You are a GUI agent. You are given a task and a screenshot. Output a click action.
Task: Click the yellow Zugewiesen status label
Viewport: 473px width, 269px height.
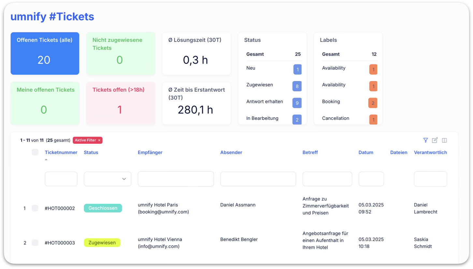pyautogui.click(x=102, y=243)
